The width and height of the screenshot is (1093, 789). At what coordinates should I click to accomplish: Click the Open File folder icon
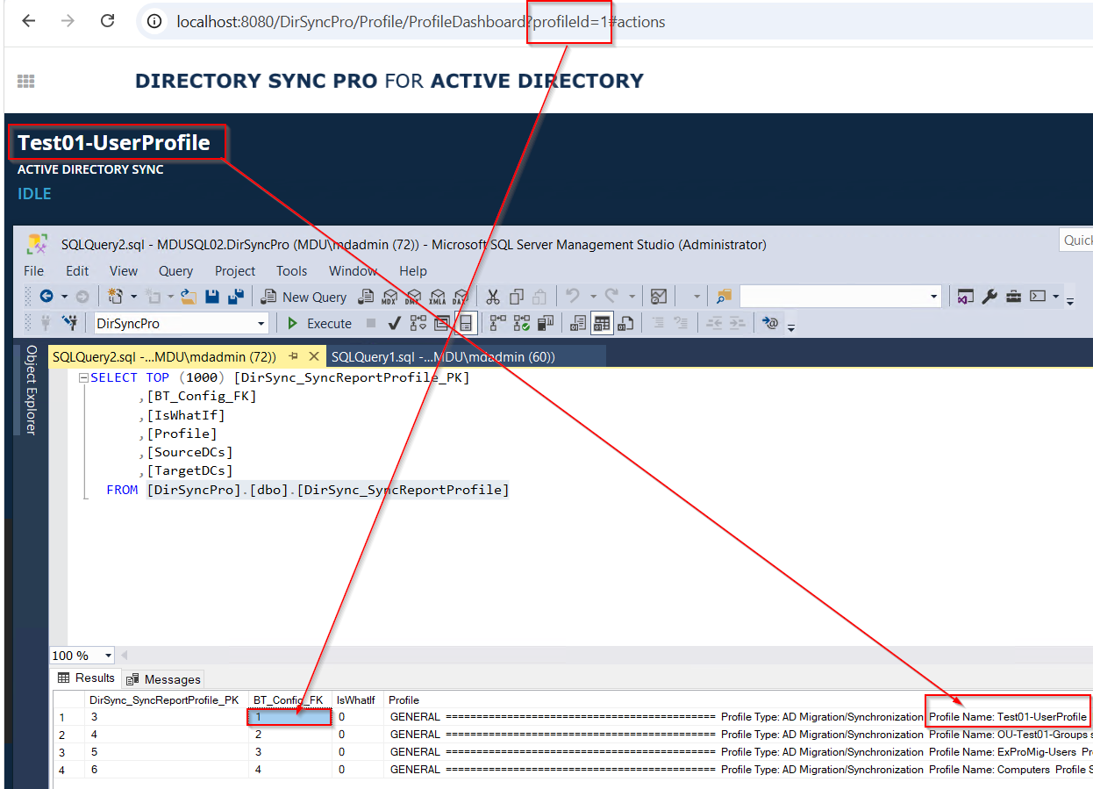pyautogui.click(x=189, y=297)
